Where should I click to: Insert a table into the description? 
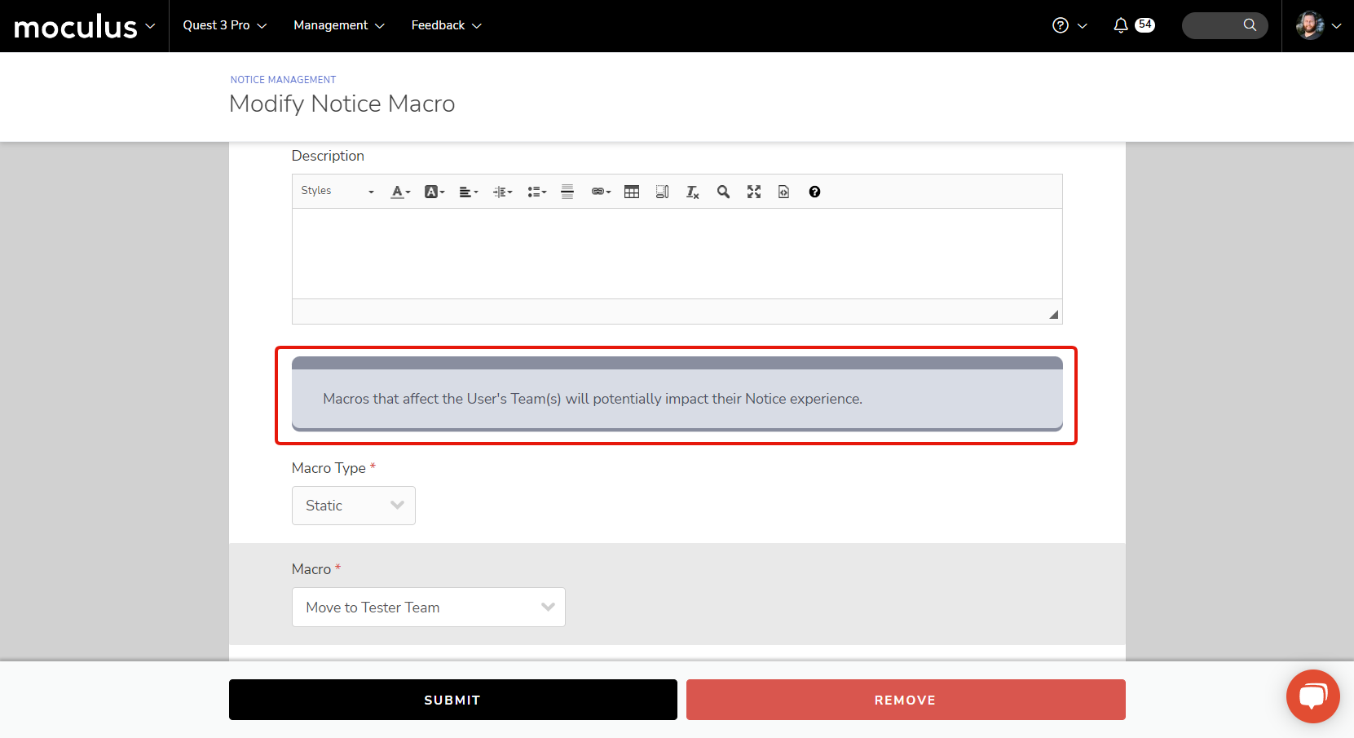(x=632, y=192)
